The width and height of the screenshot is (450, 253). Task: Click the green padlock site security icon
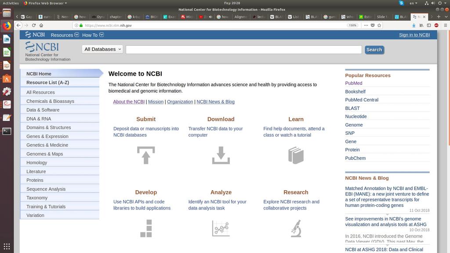click(81, 25)
